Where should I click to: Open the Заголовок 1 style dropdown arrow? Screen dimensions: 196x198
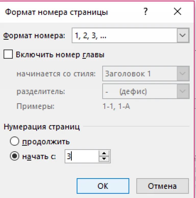(x=183, y=73)
